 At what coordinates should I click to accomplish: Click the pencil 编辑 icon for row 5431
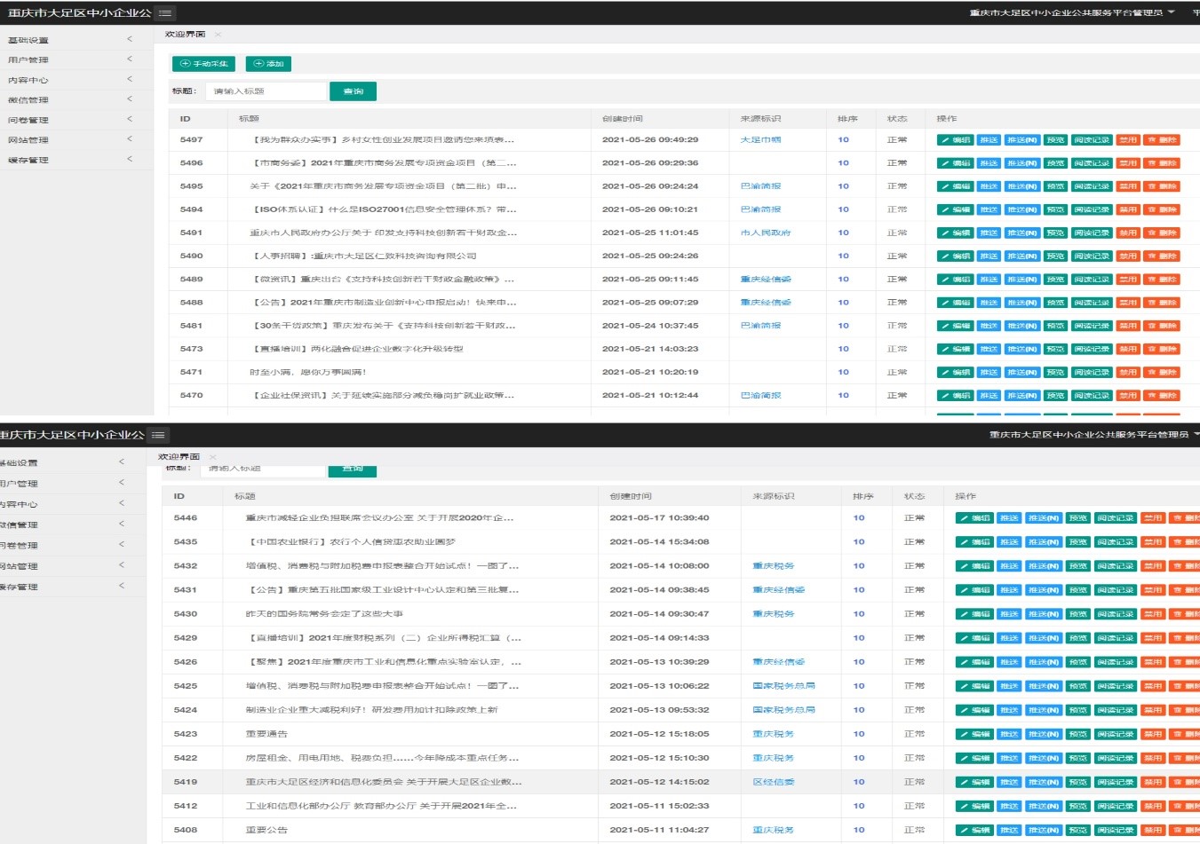pyautogui.click(x=965, y=590)
